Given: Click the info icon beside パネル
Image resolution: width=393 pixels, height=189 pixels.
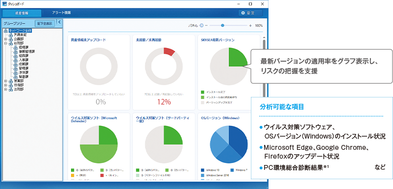Looking at the screenshot, I should (x=201, y=25).
